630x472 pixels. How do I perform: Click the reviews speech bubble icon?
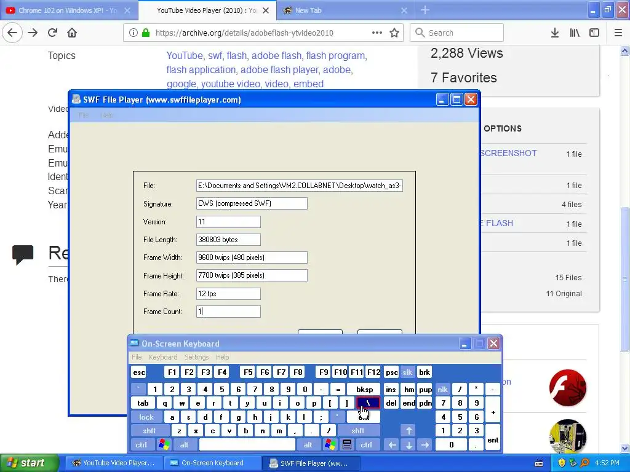(23, 254)
